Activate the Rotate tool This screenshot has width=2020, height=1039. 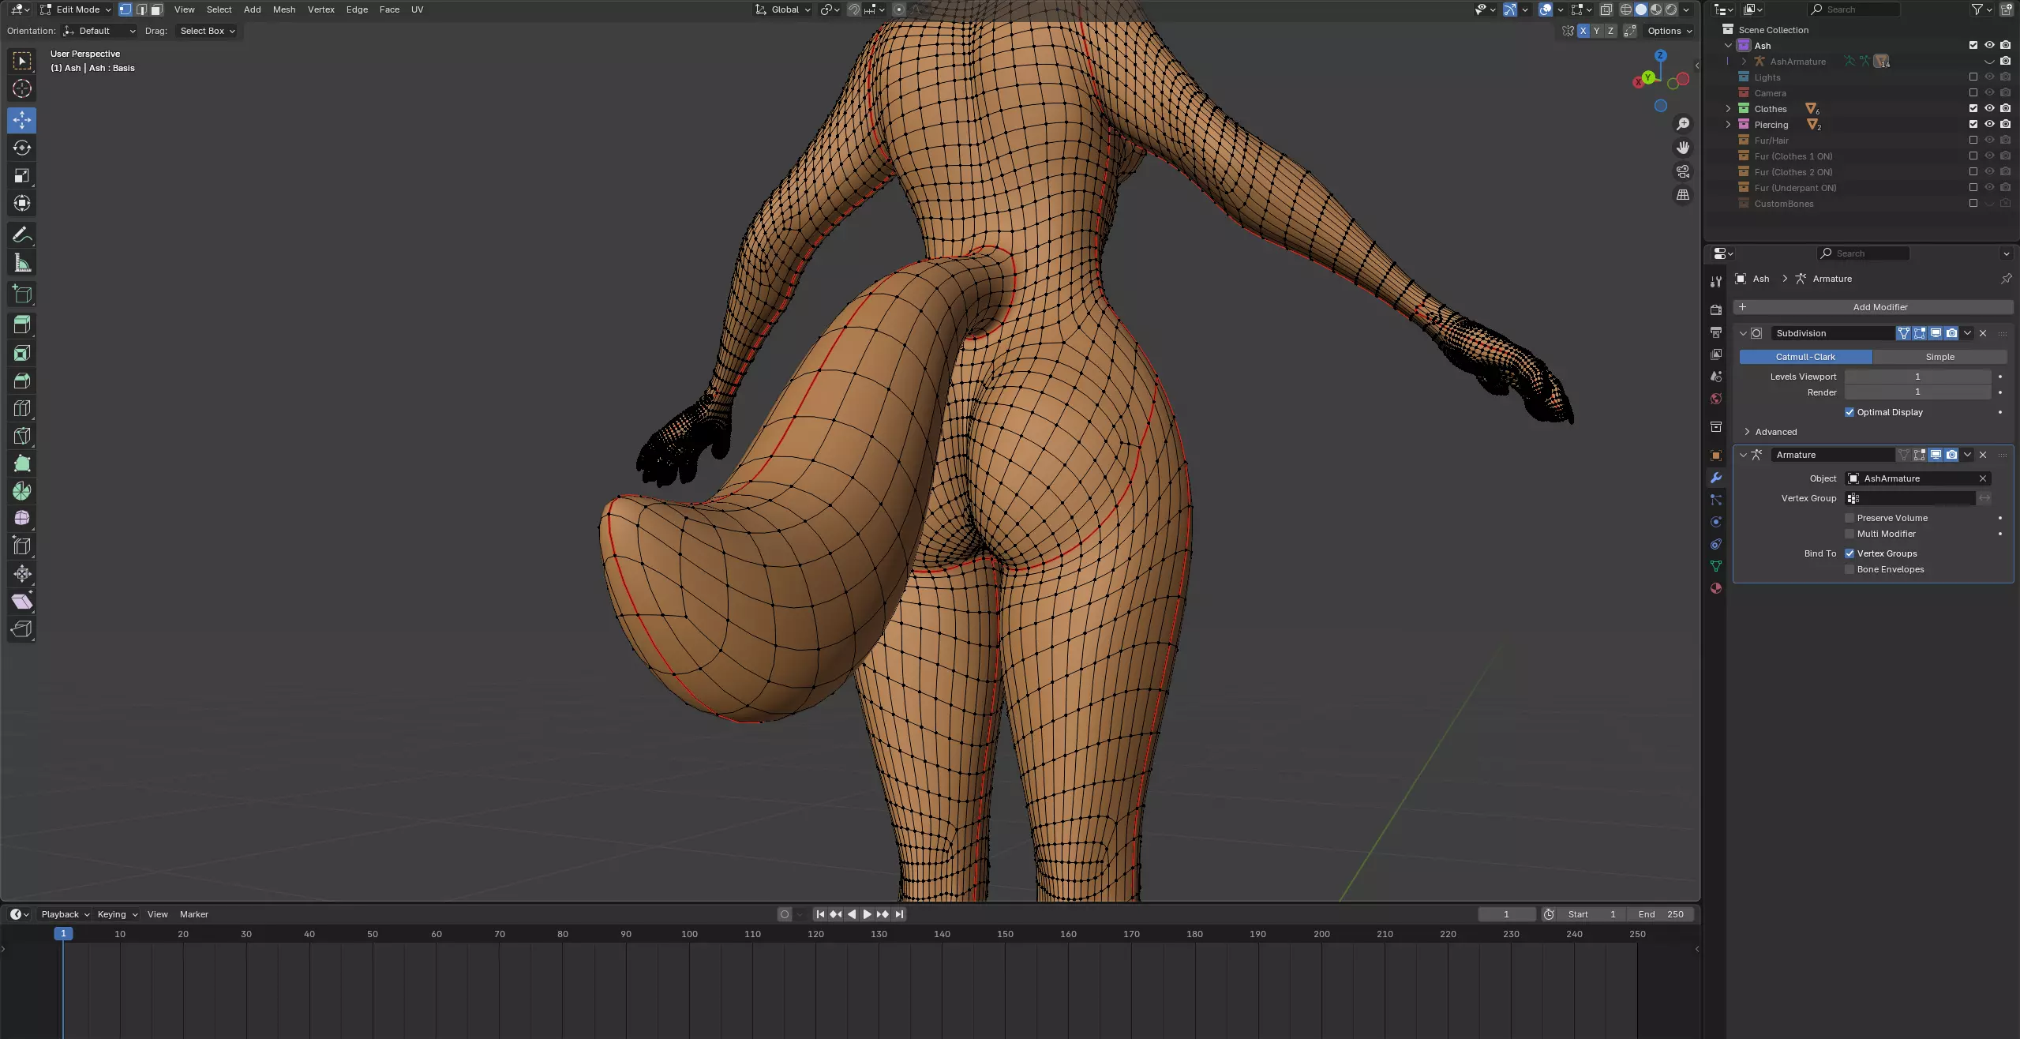[22, 148]
